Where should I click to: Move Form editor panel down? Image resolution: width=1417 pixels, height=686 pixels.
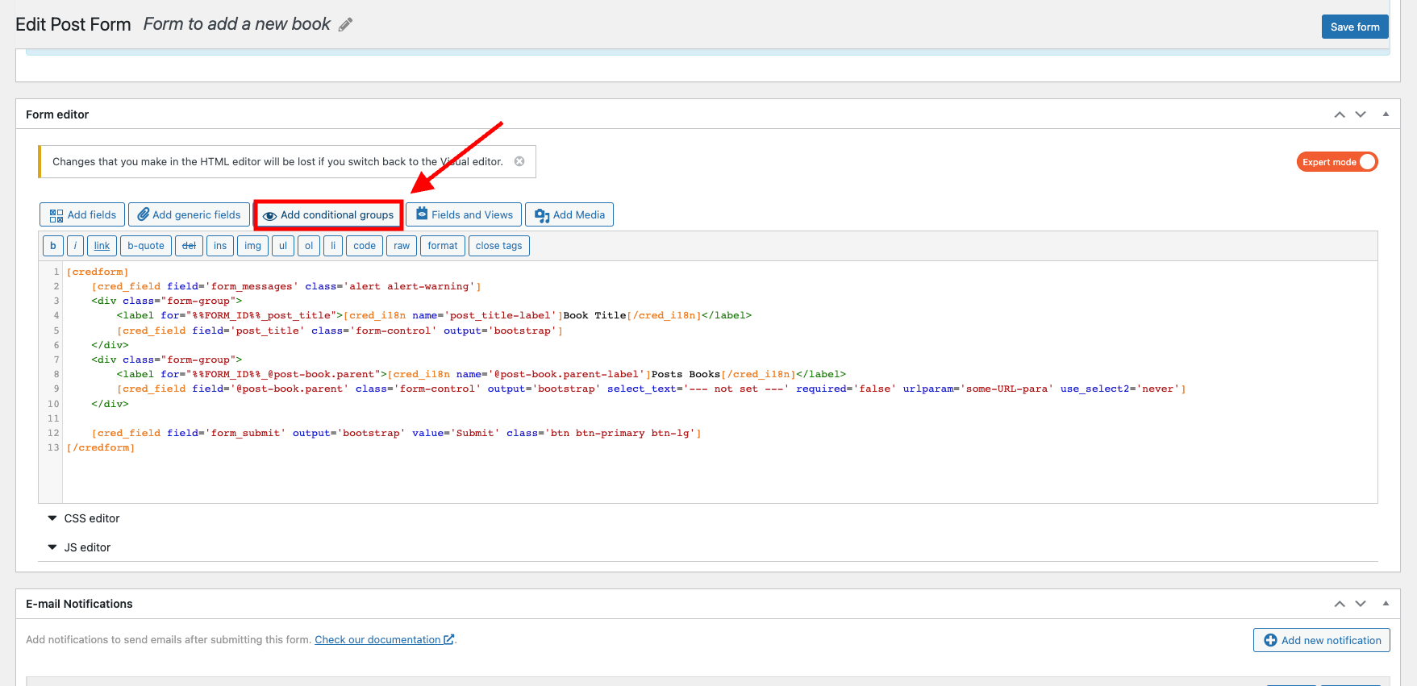(x=1361, y=114)
